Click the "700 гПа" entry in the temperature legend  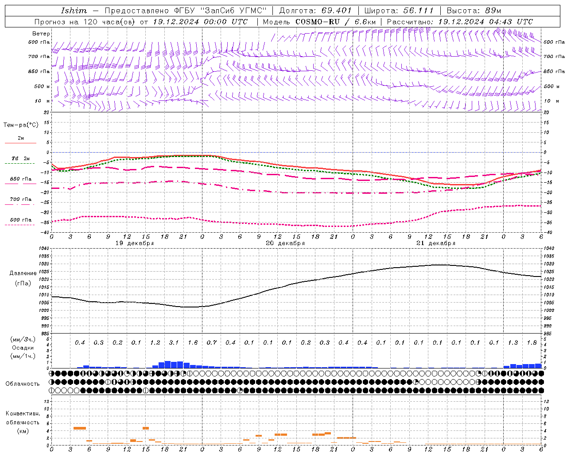20,201
